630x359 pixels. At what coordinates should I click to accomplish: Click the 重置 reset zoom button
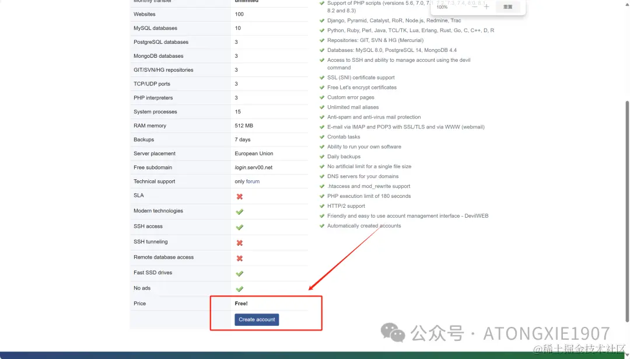pos(508,7)
